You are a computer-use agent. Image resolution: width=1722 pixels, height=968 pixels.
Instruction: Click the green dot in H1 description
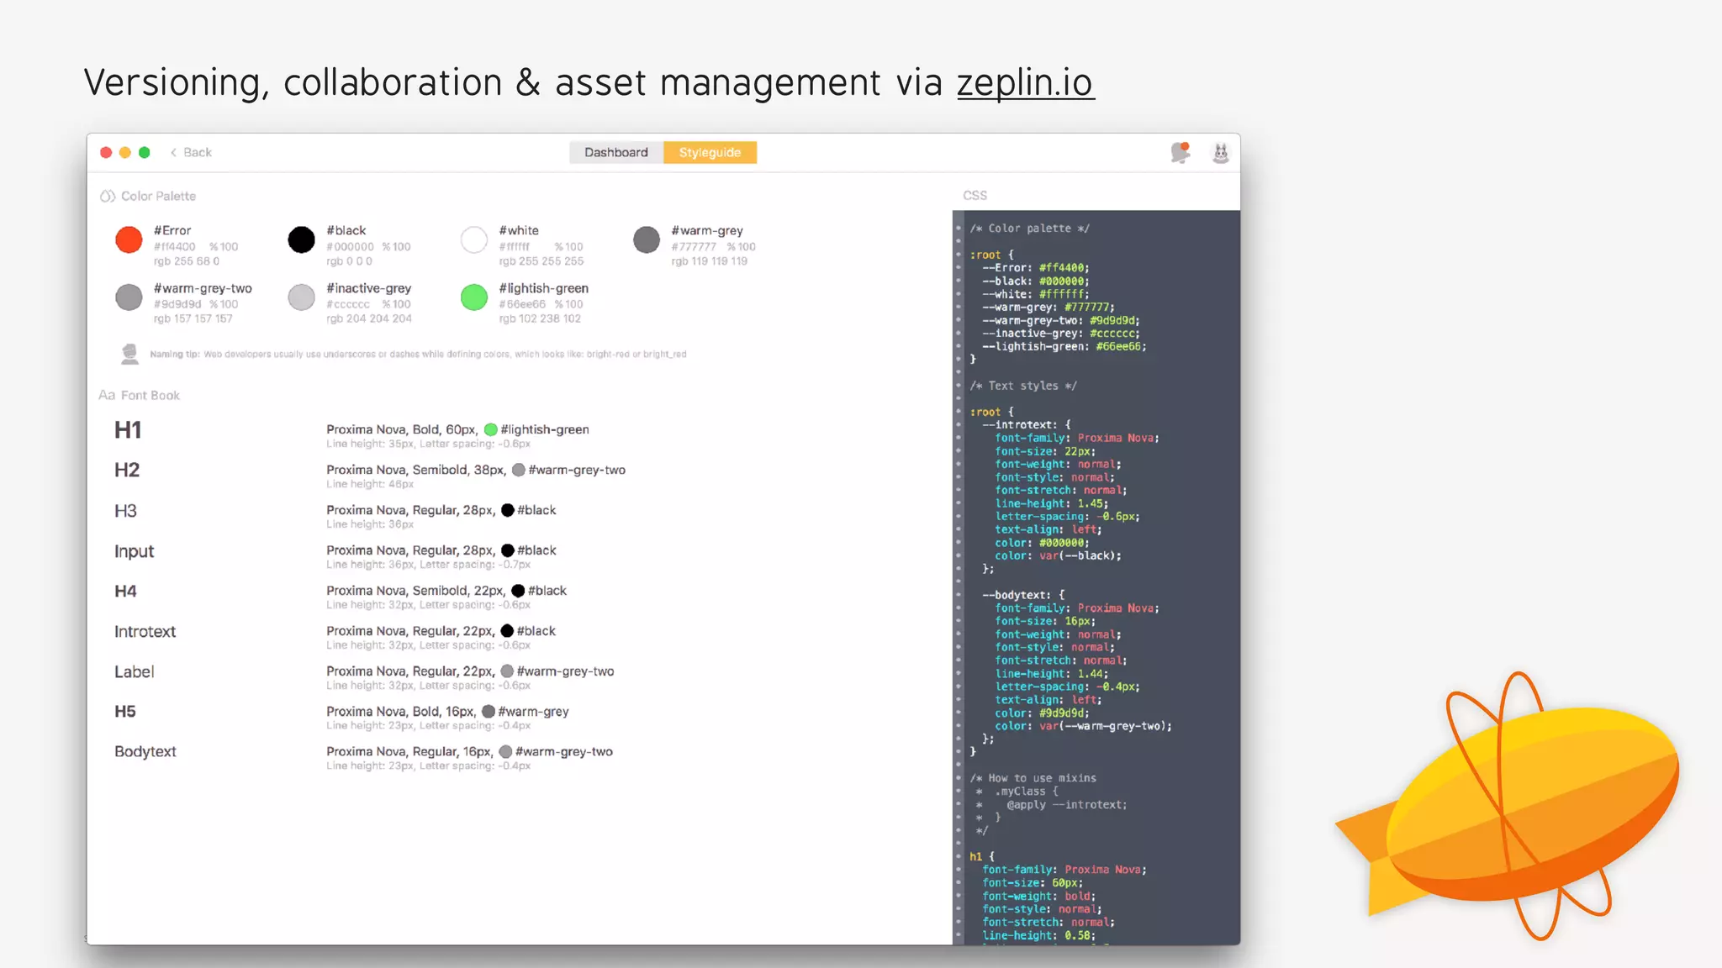[491, 429]
